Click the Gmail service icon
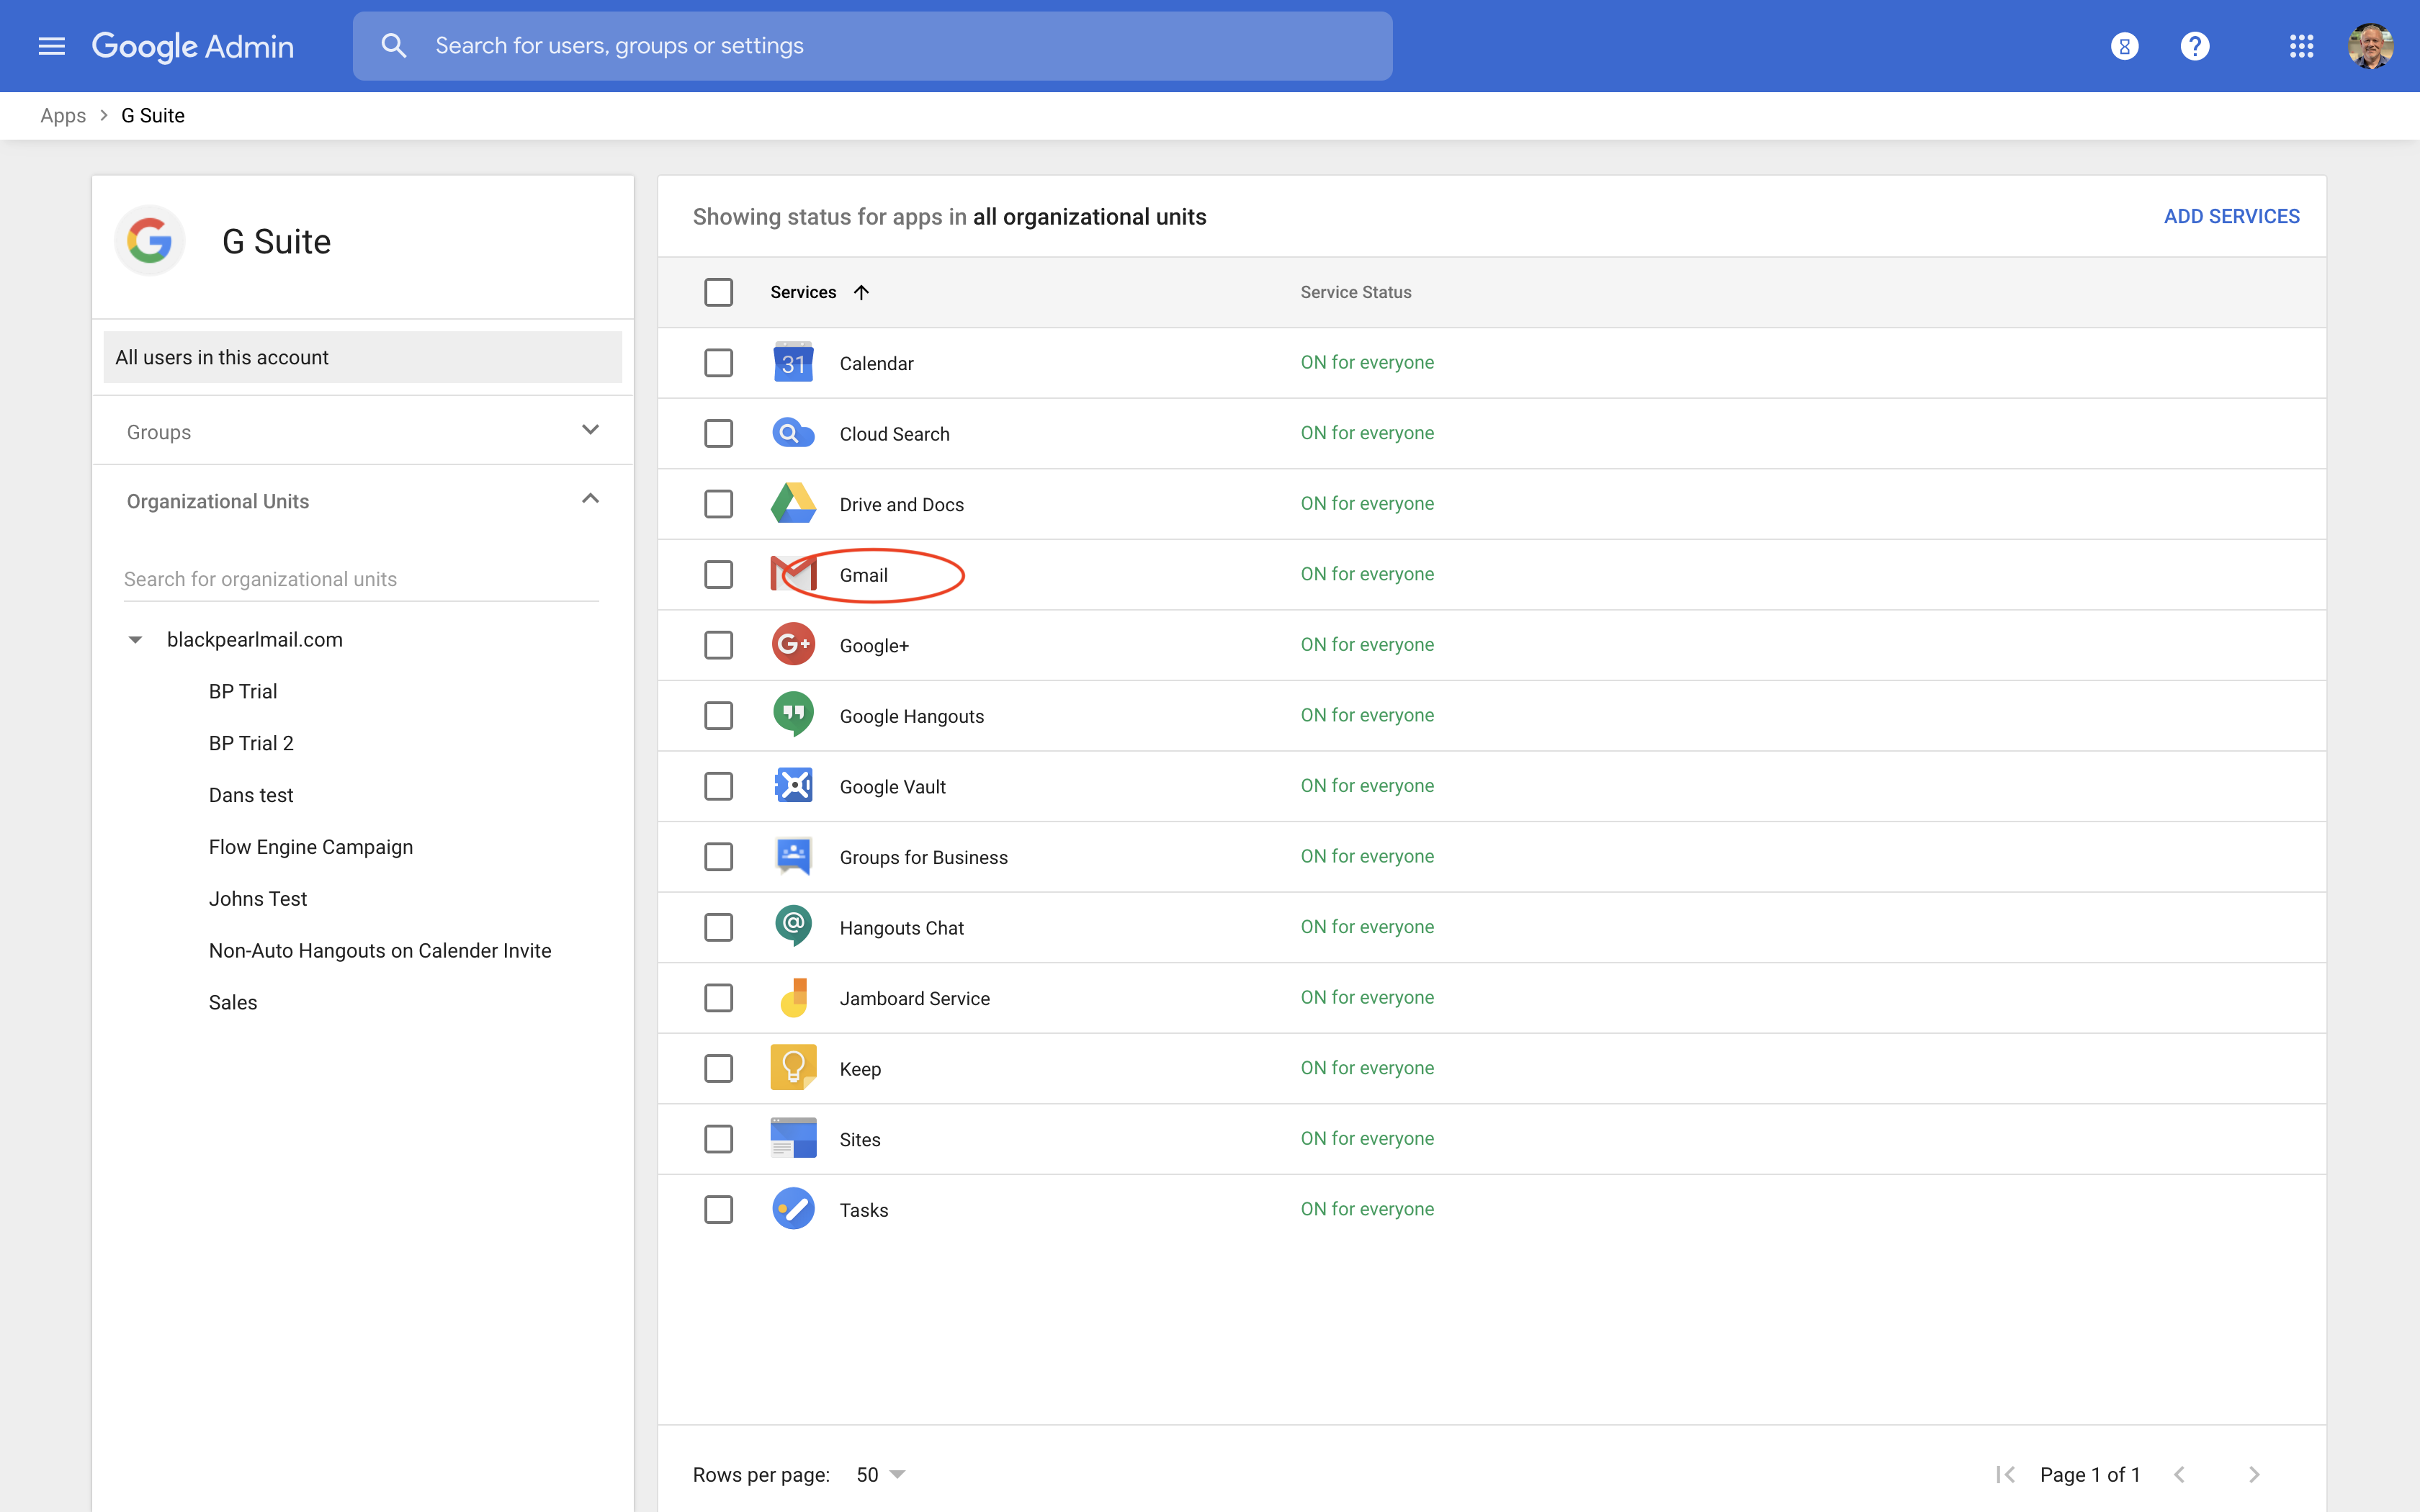 [792, 575]
